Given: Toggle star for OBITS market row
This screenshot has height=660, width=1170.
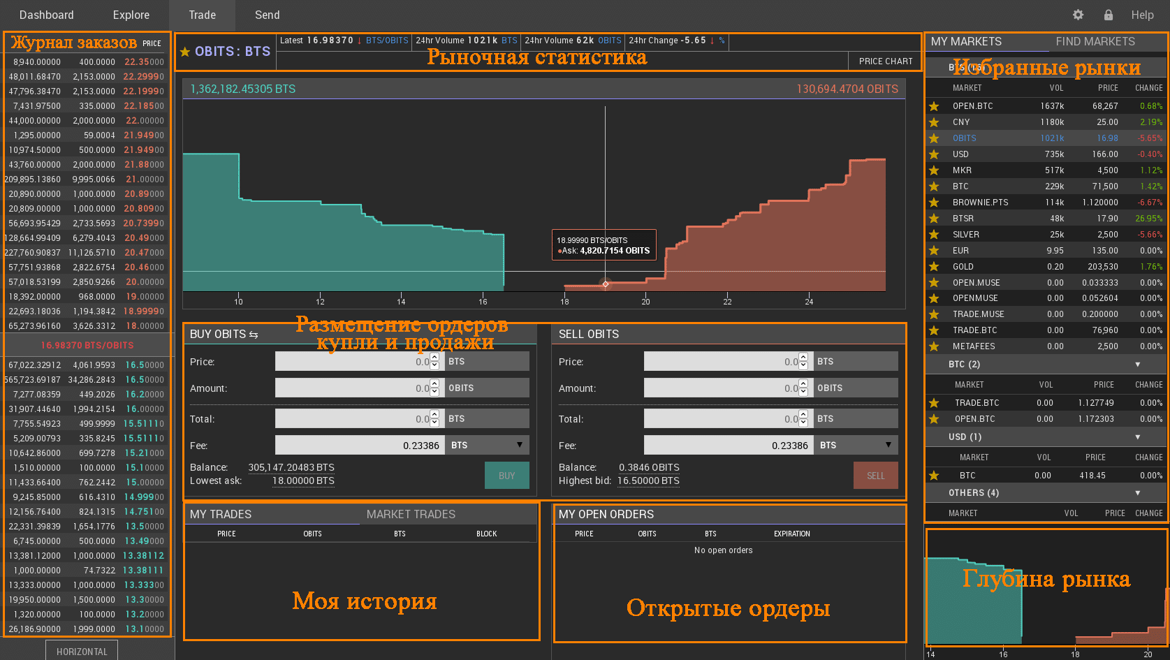Looking at the screenshot, I should click(x=934, y=138).
